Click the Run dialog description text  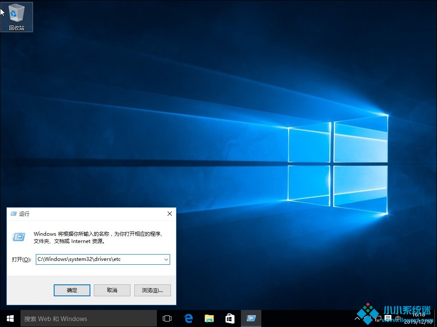click(x=98, y=237)
